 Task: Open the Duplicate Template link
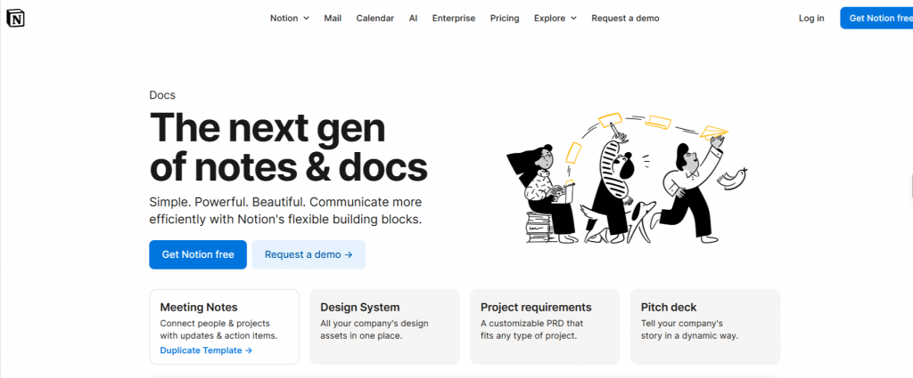point(206,350)
